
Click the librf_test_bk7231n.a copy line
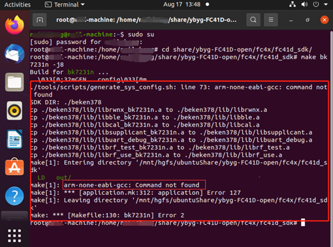pos(160,147)
